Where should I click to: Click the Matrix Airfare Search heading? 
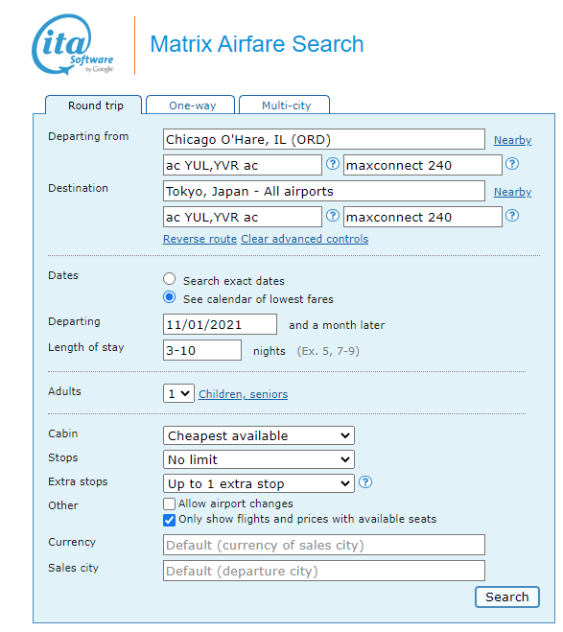257,44
